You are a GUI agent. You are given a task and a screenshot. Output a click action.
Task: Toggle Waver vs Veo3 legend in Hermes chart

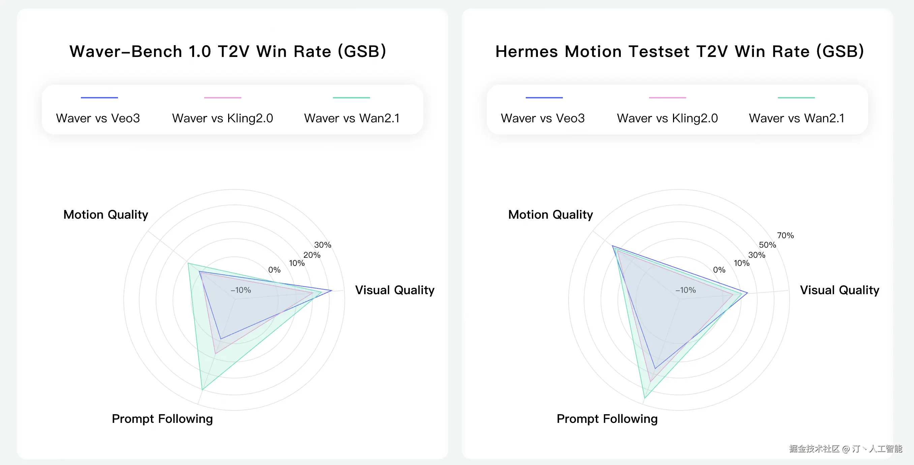click(543, 118)
